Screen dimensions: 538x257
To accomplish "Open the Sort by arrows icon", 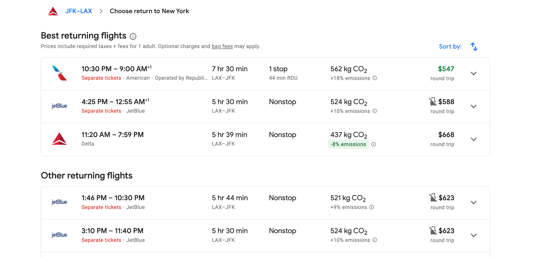I will tap(474, 46).
